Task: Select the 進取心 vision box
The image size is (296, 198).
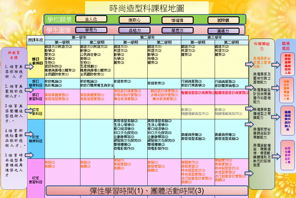Action: 135,20
